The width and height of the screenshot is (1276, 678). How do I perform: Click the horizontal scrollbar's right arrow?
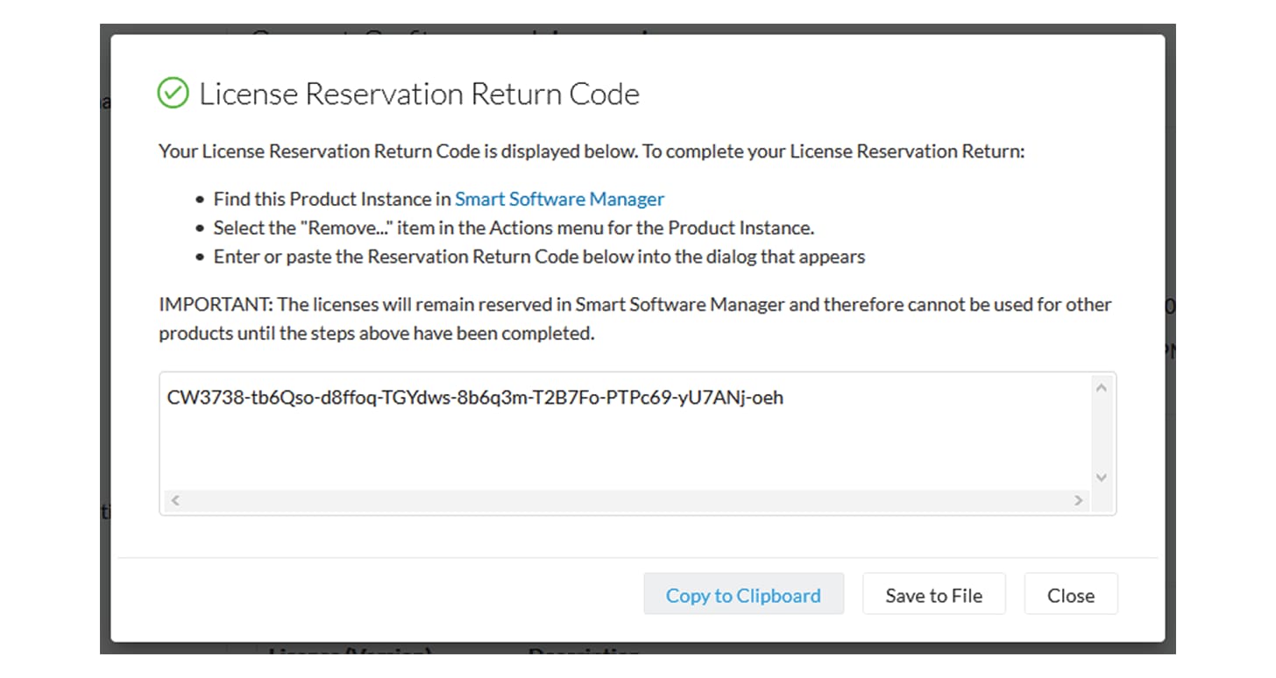pos(1079,500)
